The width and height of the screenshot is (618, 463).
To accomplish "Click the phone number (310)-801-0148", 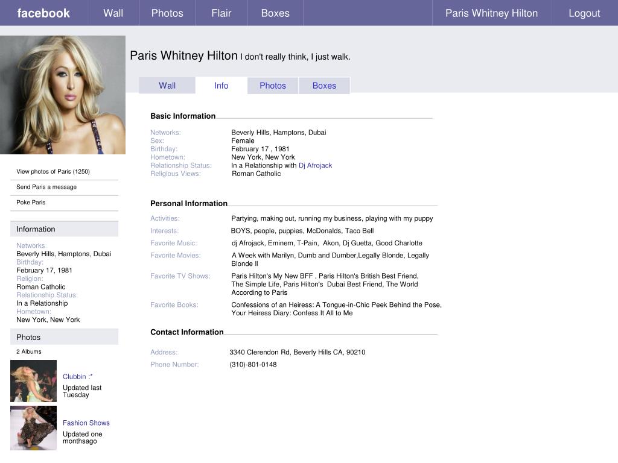I will click(253, 365).
